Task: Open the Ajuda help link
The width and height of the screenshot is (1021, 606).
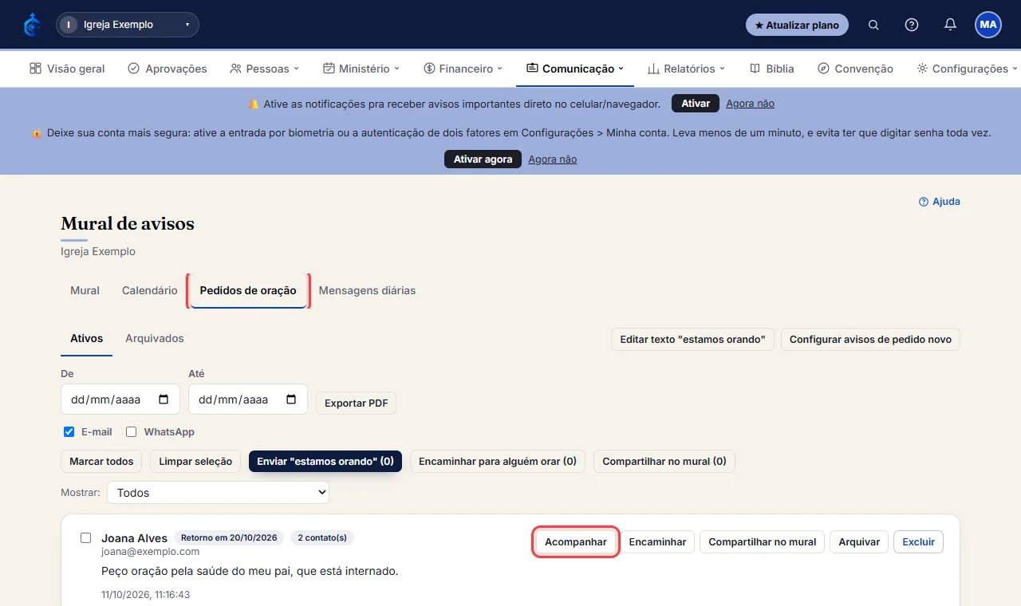Action: pyautogui.click(x=940, y=202)
